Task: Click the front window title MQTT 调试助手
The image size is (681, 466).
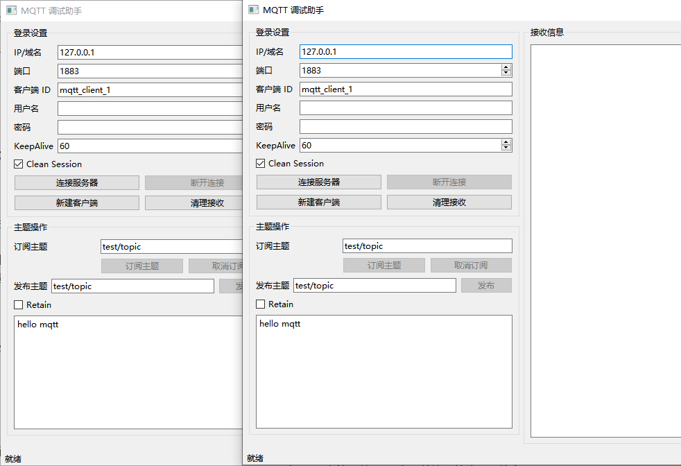Action: tap(293, 10)
